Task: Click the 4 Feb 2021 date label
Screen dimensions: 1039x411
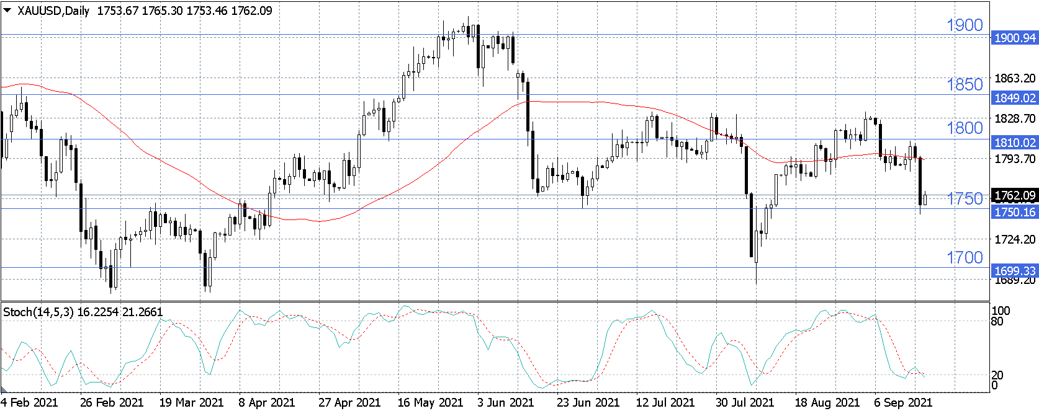Action: point(30,402)
